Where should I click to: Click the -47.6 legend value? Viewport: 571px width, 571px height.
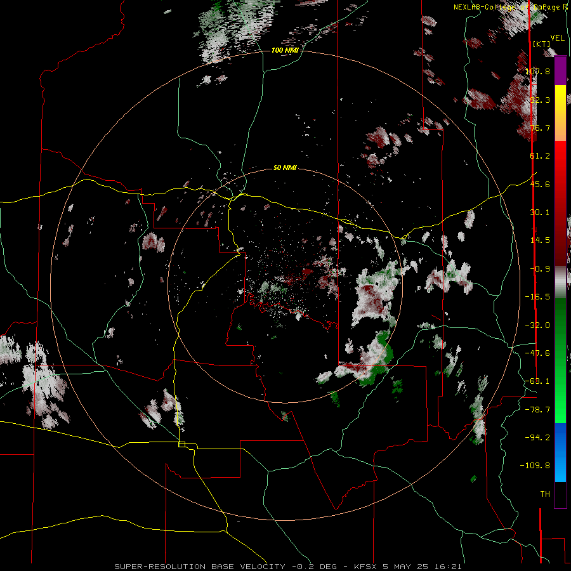pyautogui.click(x=537, y=353)
